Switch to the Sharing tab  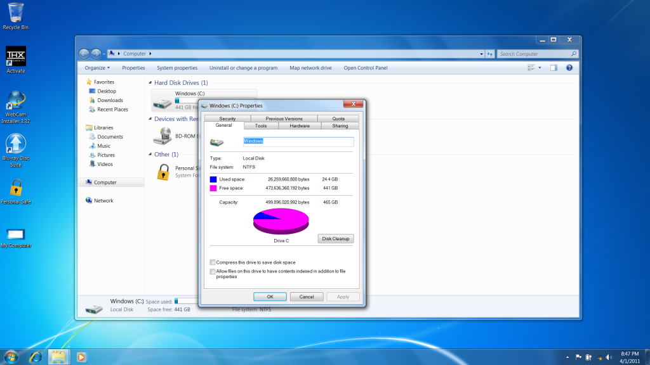click(340, 126)
